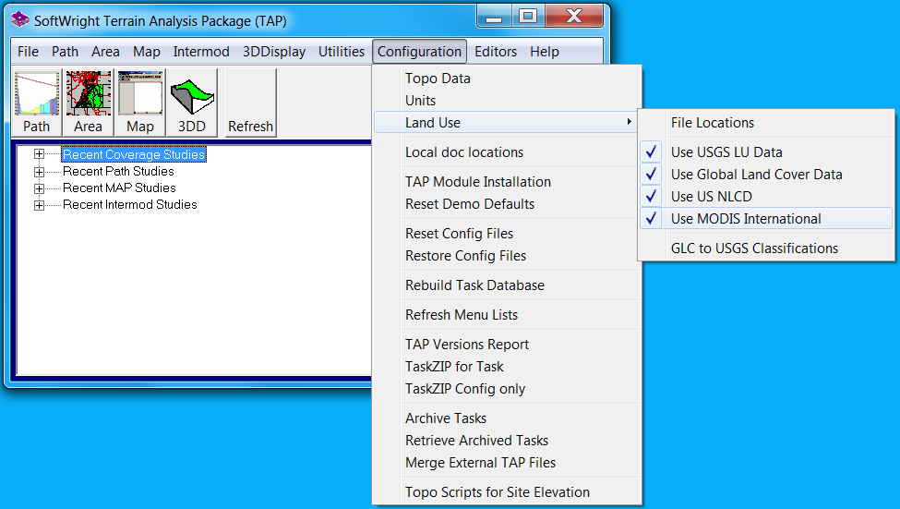Expand Recent Coverage Studies tree node
900x509 pixels.
39,154
